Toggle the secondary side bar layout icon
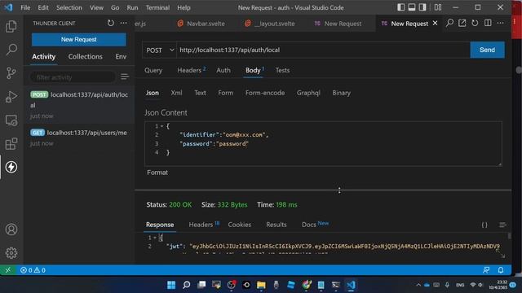Viewport: 522px width, 293px height. [x=422, y=7]
